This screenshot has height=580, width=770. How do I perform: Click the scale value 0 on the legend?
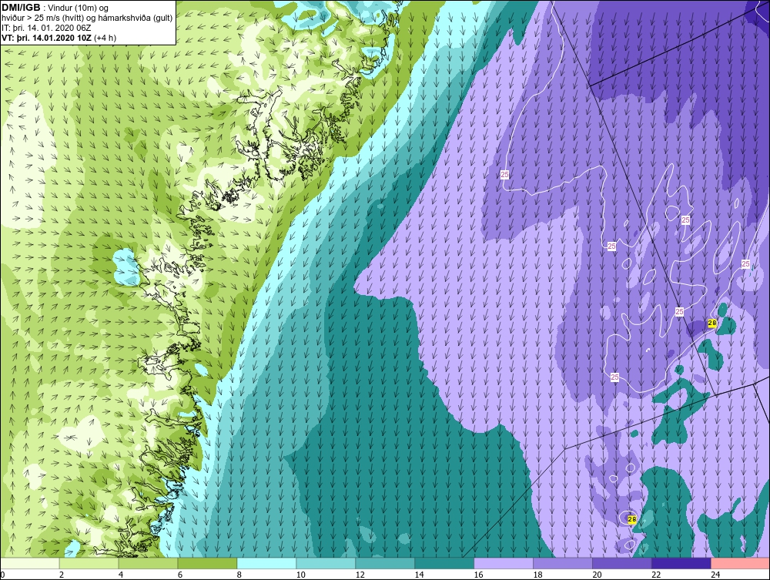2,575
